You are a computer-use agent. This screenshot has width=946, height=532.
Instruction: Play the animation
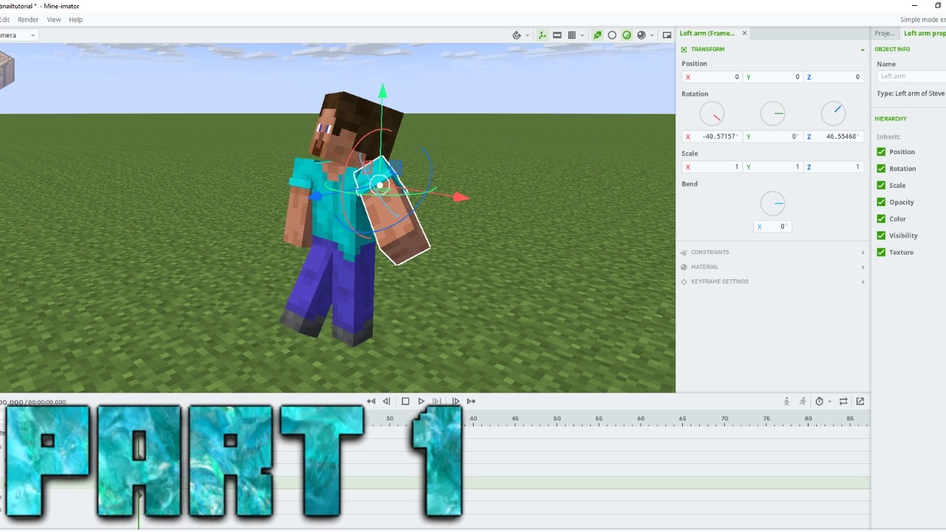(x=421, y=401)
